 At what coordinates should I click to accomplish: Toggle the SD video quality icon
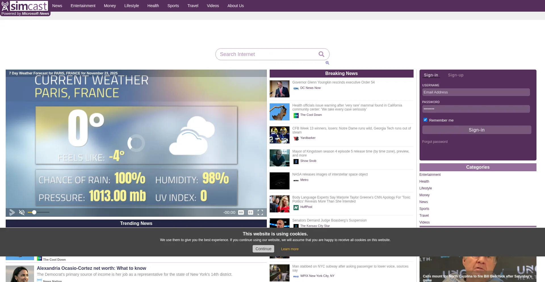241,212
